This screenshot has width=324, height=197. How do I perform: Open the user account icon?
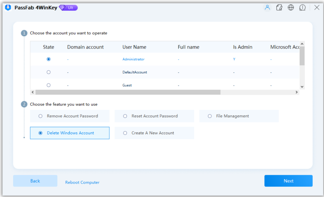click(x=267, y=8)
